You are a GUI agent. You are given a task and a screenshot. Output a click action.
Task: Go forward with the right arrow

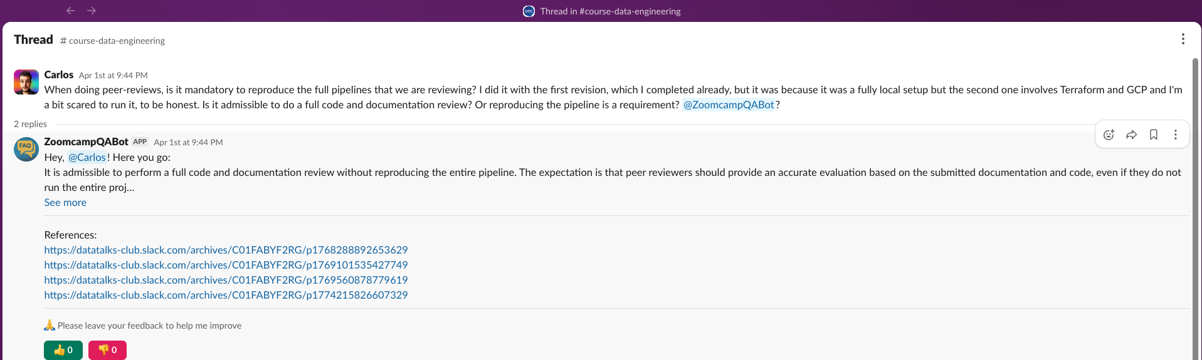[92, 11]
